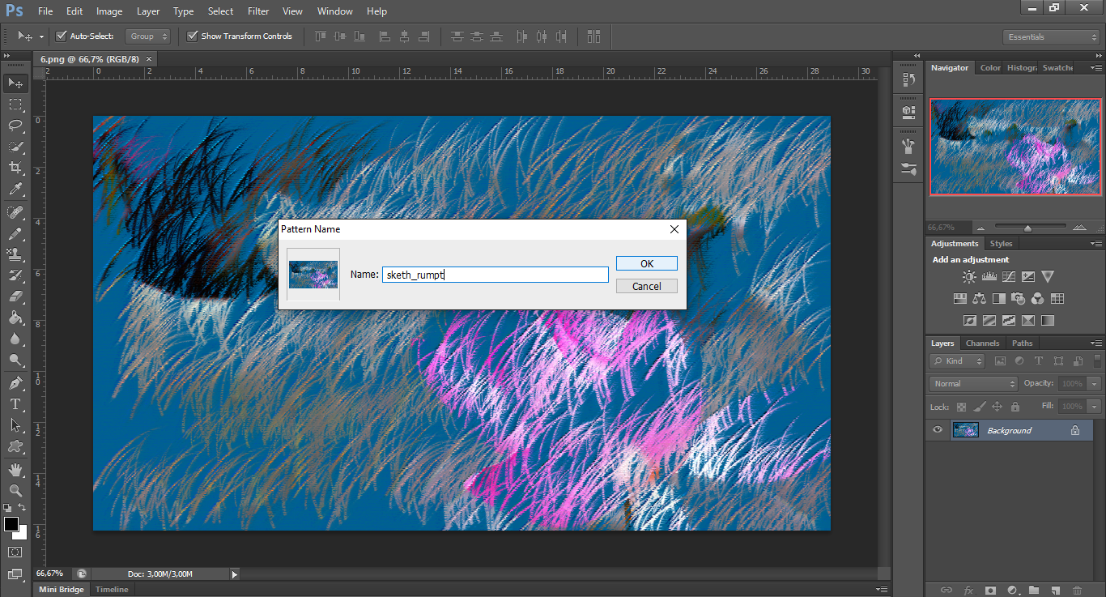Hide the Background layer
The image size is (1106, 597).
pos(937,430)
